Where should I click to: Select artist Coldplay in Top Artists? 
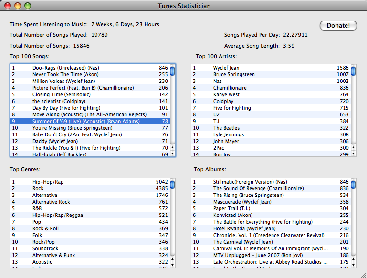(x=271, y=101)
